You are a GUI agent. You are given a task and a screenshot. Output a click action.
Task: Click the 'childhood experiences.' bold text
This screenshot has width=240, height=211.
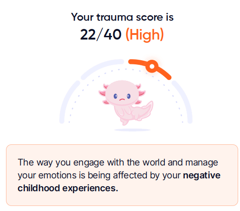(68, 188)
